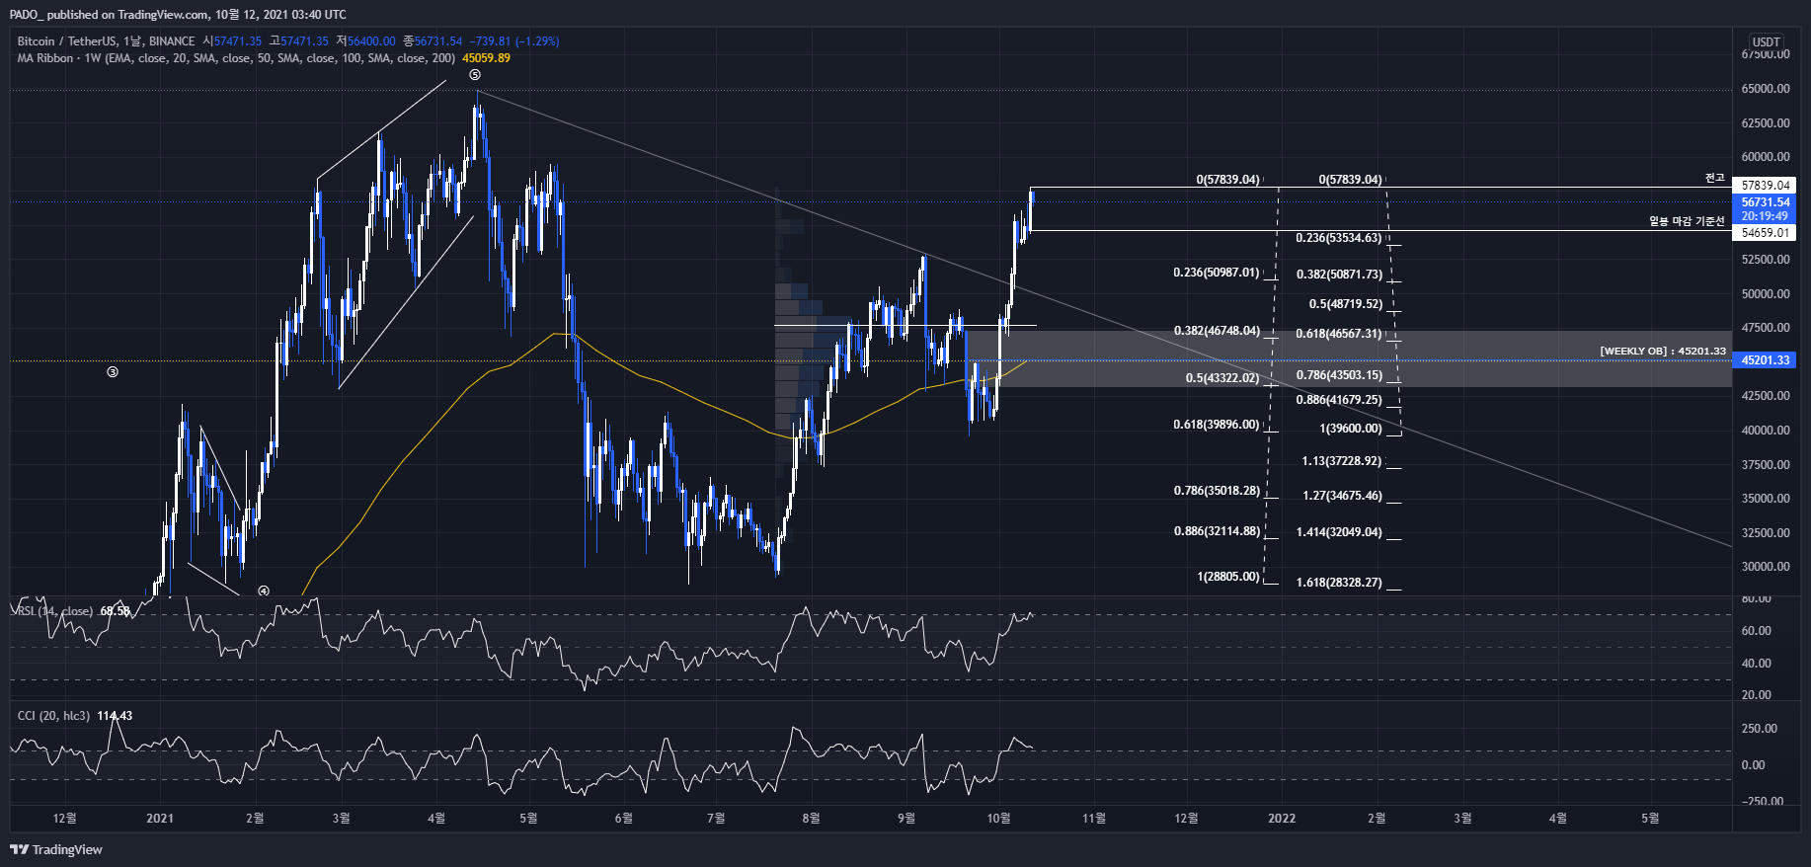Viewport: 1811px width, 867px height.
Task: Select Fibonacci level 0.5(48719.52)
Action: (x=1346, y=304)
